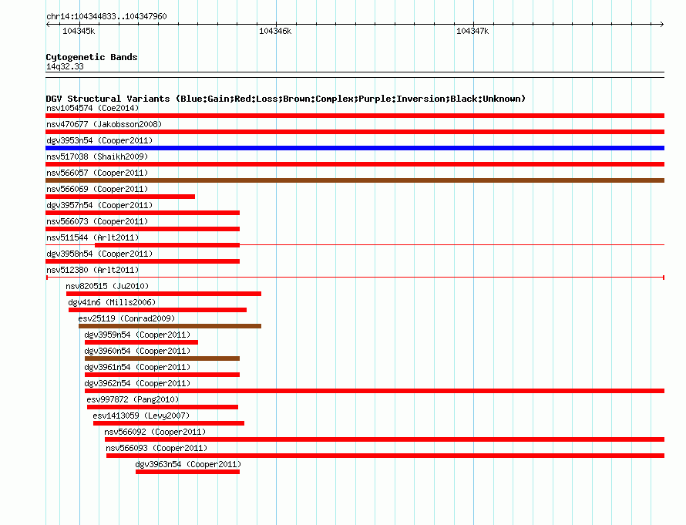This screenshot has width=686, height=525.
Task: Click the dgv3962n54 (Cooper2011) label
Action: [137, 383]
